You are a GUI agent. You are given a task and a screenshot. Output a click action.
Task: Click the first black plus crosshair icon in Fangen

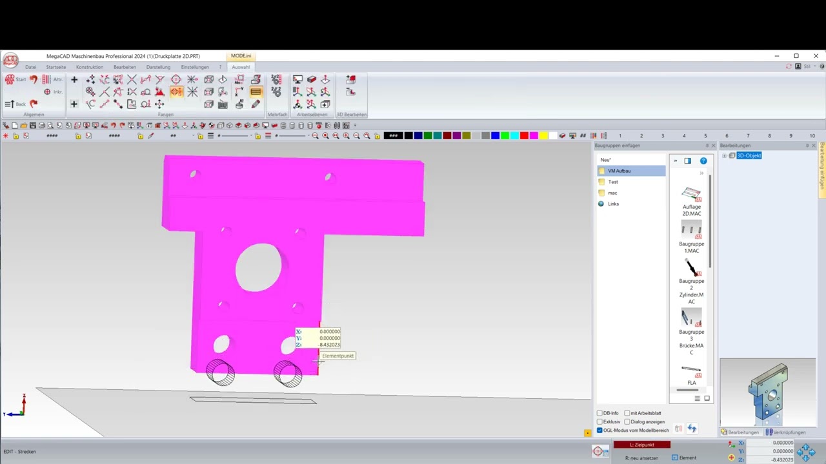(x=74, y=79)
